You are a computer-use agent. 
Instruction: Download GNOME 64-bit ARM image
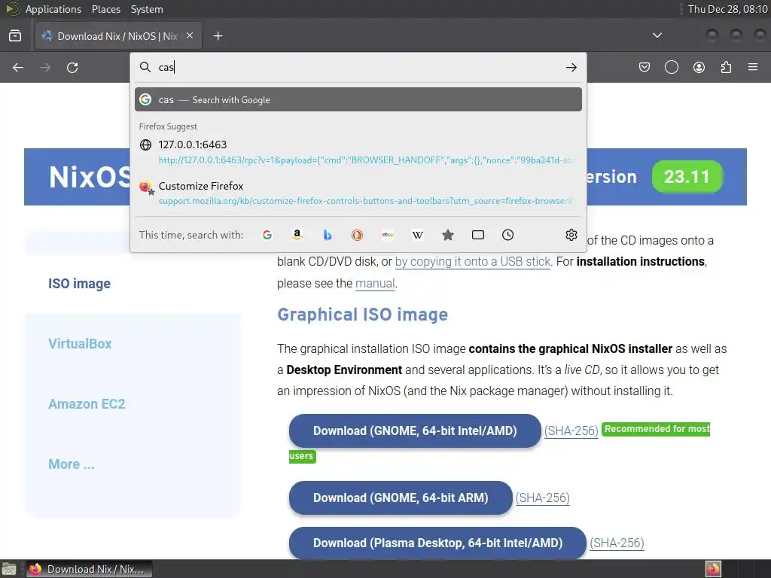click(x=401, y=498)
